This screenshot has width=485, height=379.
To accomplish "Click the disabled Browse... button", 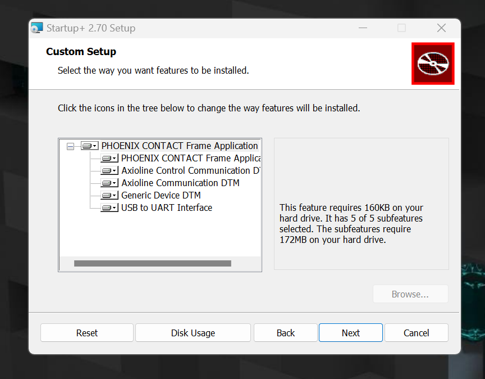I will [410, 294].
